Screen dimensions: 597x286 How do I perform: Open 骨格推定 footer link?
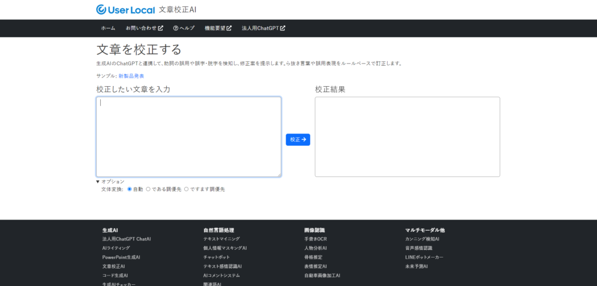(x=313, y=257)
